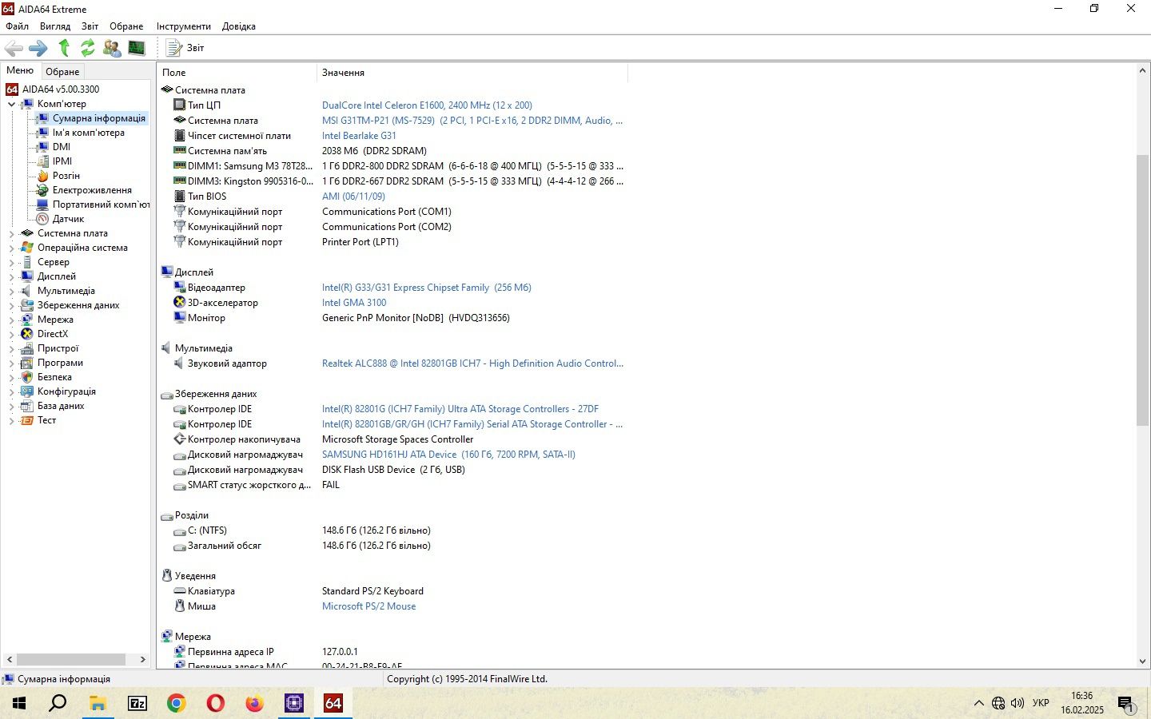This screenshot has width=1151, height=719.
Task: Collapse the Комп'ютер tree node
Action: pos(11,104)
